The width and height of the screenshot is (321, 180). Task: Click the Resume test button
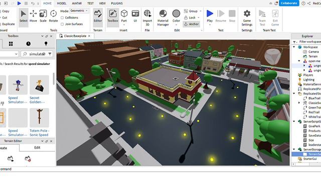click(x=221, y=16)
